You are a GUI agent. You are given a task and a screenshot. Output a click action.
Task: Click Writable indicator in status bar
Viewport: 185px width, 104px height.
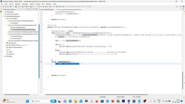(103, 97)
